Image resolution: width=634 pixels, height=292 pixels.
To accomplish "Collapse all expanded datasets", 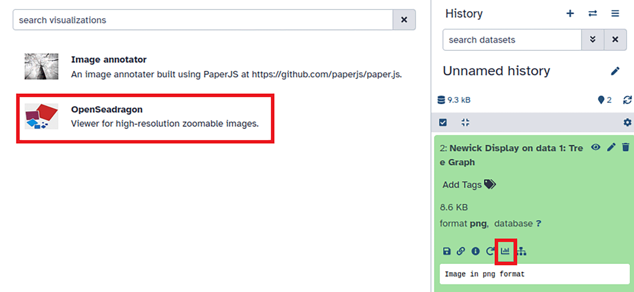I will [x=465, y=122].
